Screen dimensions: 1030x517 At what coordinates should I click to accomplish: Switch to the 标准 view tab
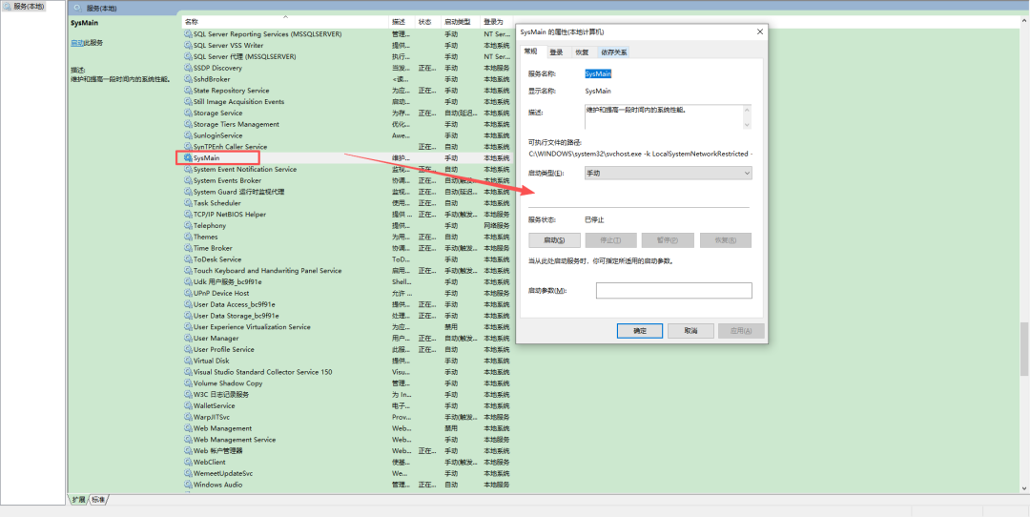[98, 500]
